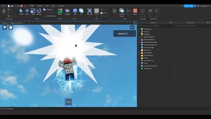This screenshot has width=211, height=119.
Task: Open the Toolbox panel
Action: [x=68, y=12]
